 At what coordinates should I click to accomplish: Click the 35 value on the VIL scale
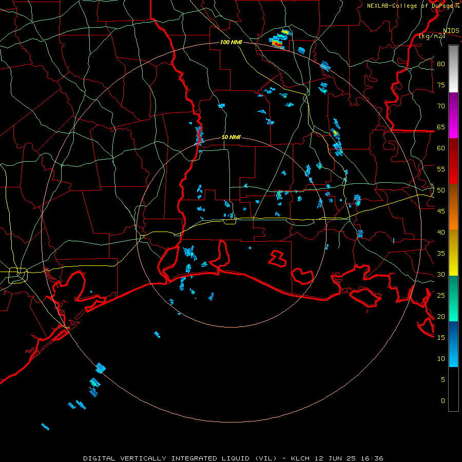pyautogui.click(x=441, y=254)
